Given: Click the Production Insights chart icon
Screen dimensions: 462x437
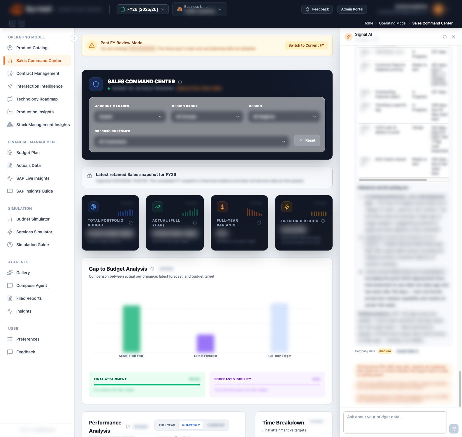Looking at the screenshot, I should click(10, 112).
